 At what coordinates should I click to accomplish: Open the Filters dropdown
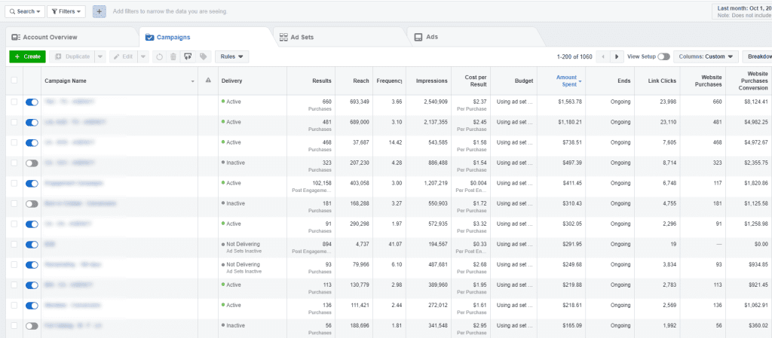click(x=66, y=11)
